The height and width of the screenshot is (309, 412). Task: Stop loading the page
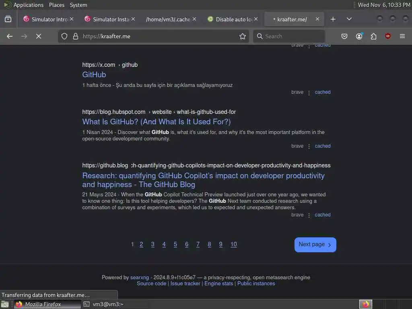point(39,36)
